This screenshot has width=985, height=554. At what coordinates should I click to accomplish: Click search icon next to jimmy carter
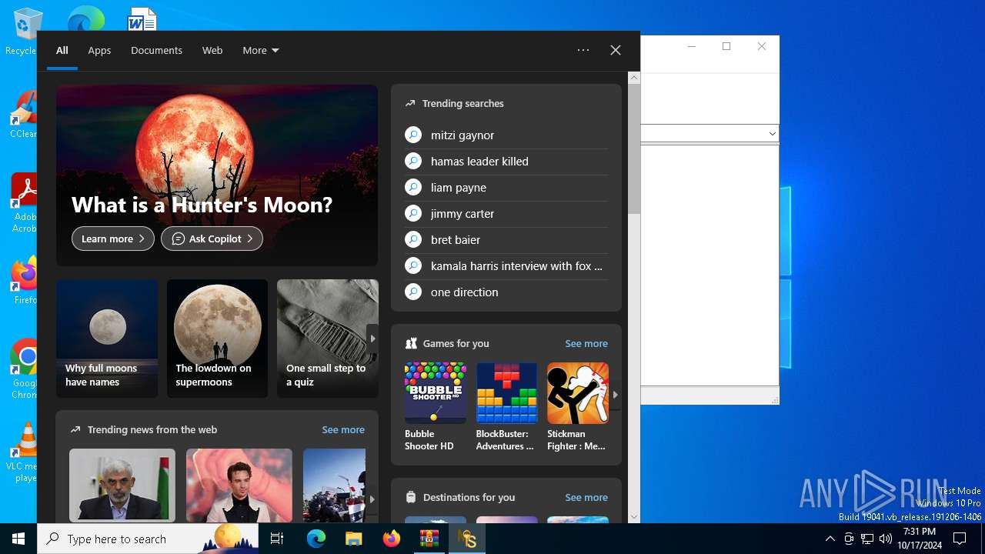pos(413,214)
